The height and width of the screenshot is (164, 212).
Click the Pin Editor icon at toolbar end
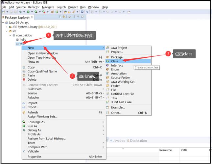129,12
